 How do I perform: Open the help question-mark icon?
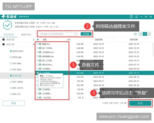pos(131,17)
